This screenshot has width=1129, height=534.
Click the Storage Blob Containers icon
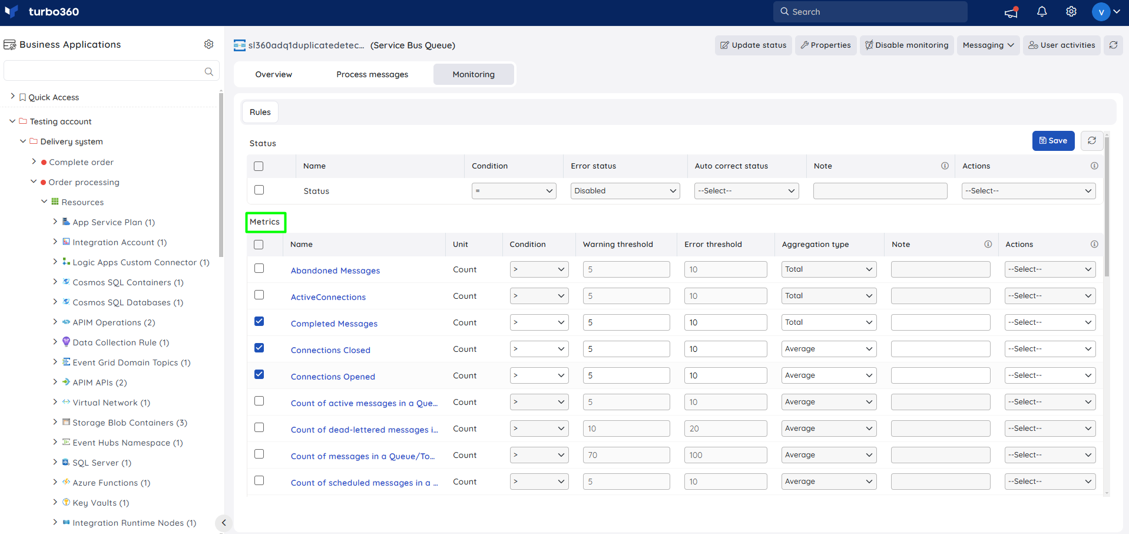point(66,422)
